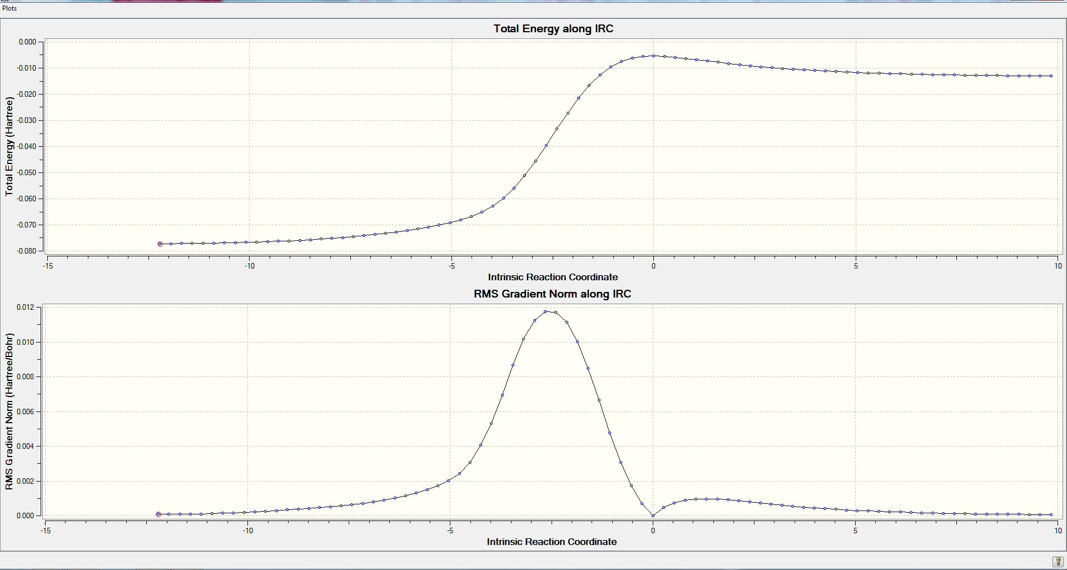
Task: Click the 0.000 tick label on energy axis
Action: coord(27,42)
